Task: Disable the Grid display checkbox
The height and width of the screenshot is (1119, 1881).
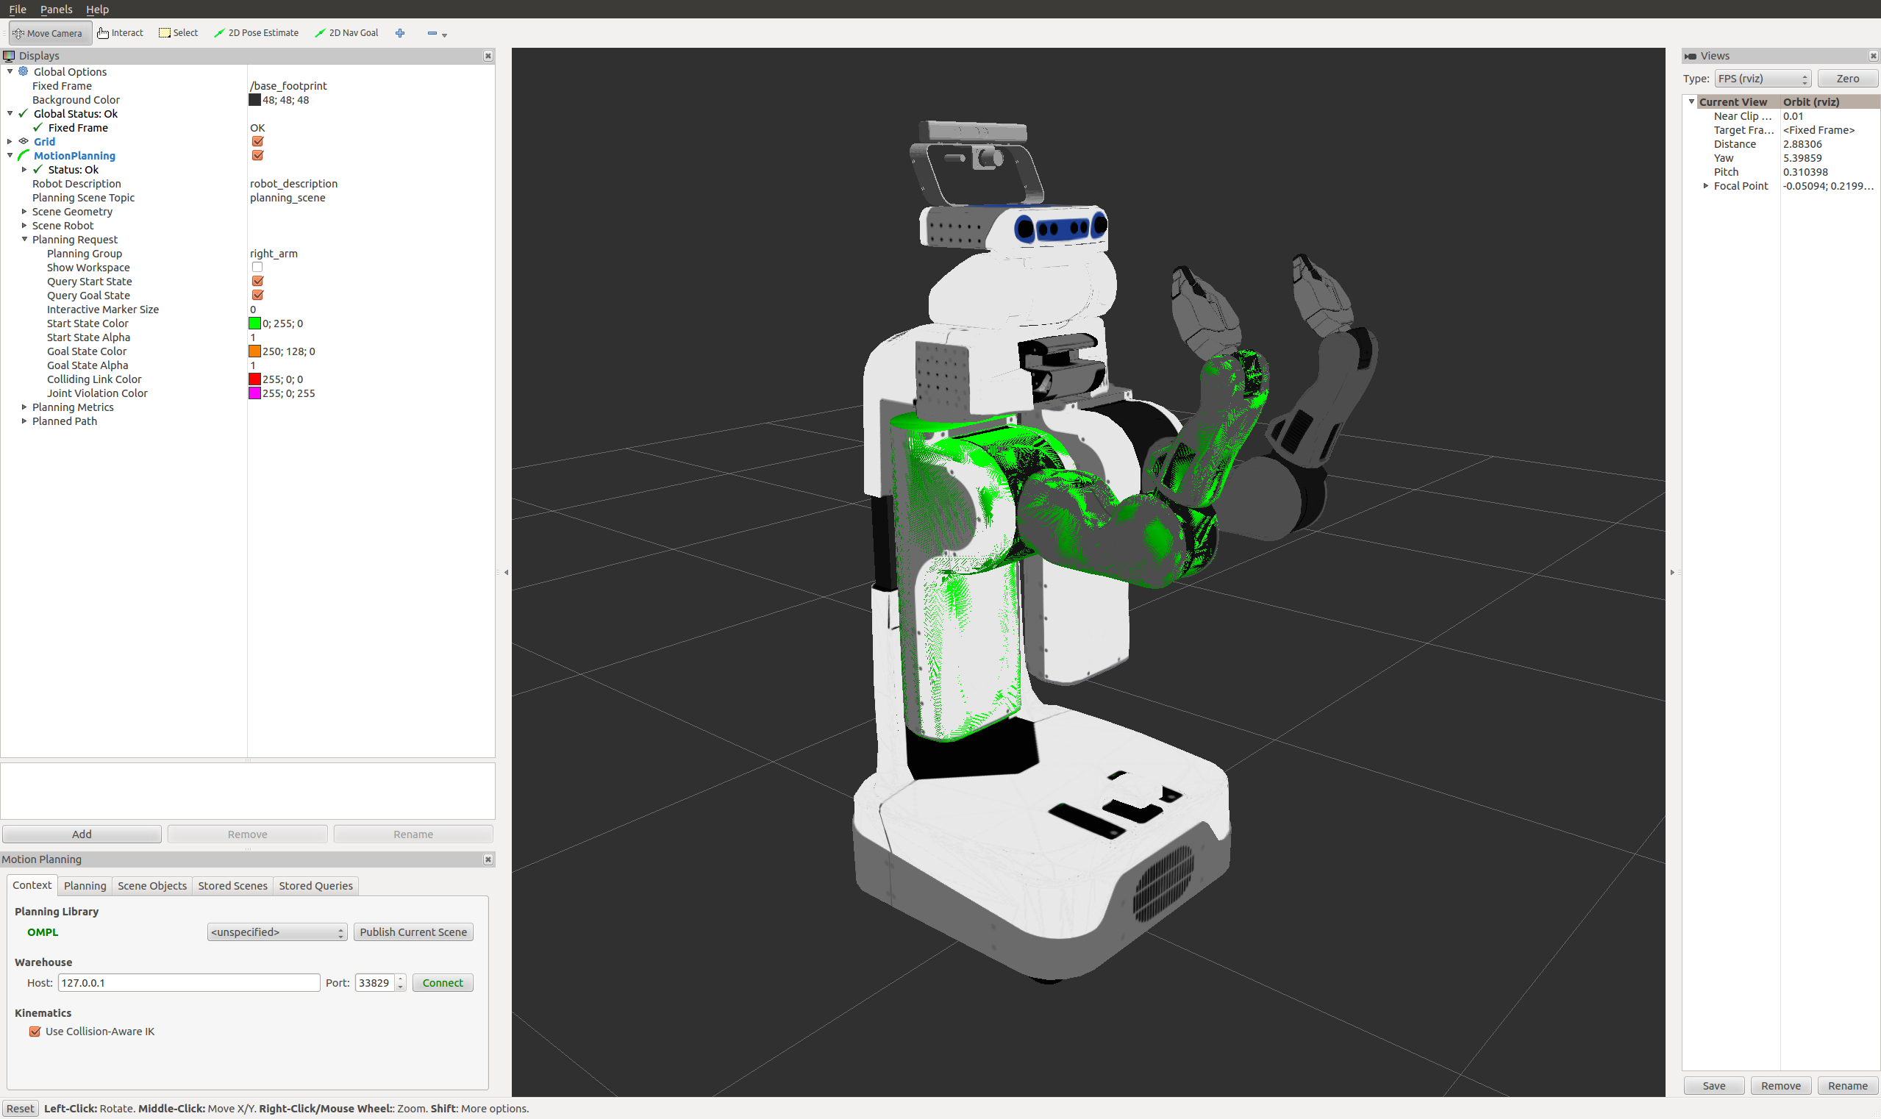Action: point(257,142)
